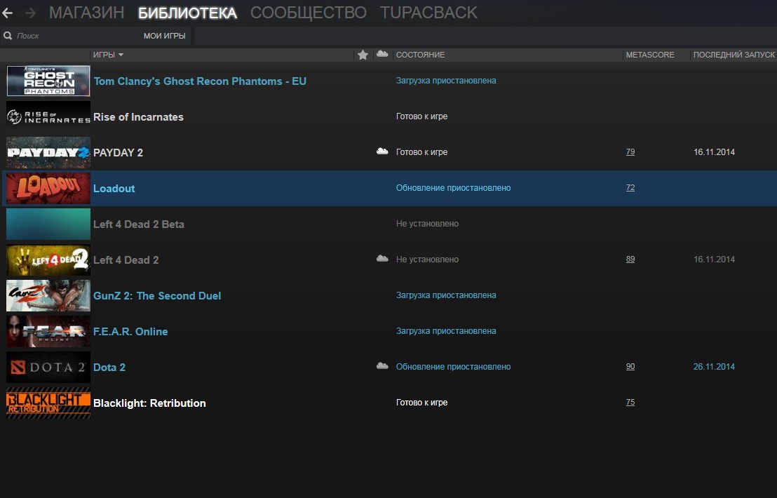This screenshot has width=777, height=498.
Task: Select the Left 4 Dead 2 Beta blank thumbnail
Action: pyautogui.click(x=48, y=224)
